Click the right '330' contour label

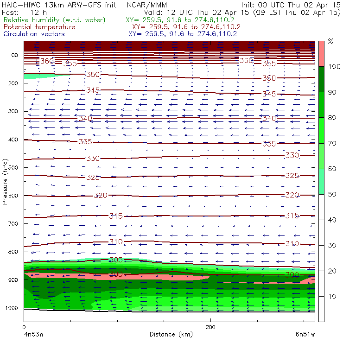[x=292, y=156]
